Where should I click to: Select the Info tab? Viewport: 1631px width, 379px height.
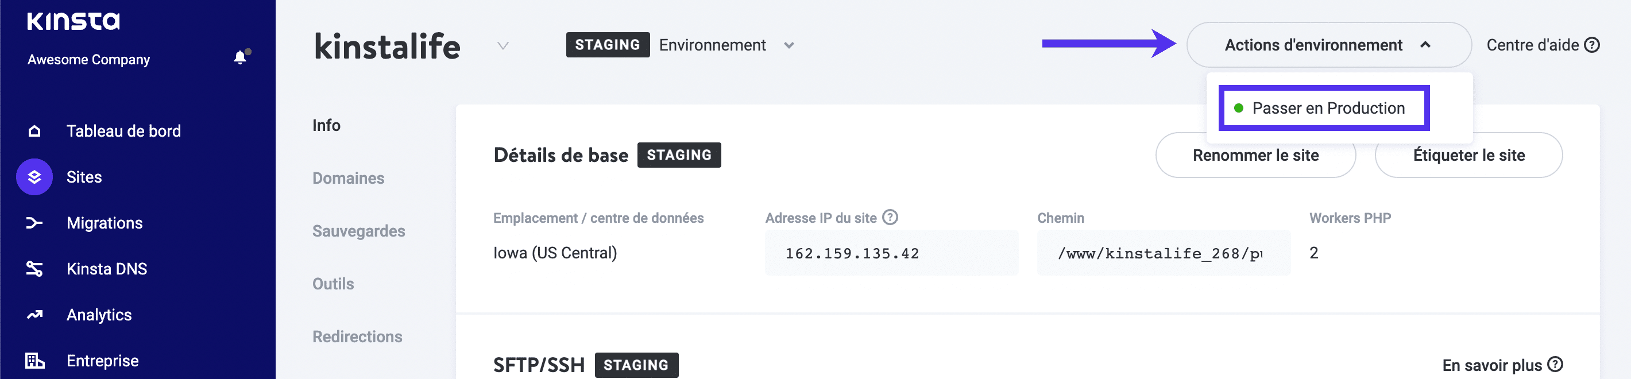point(326,125)
